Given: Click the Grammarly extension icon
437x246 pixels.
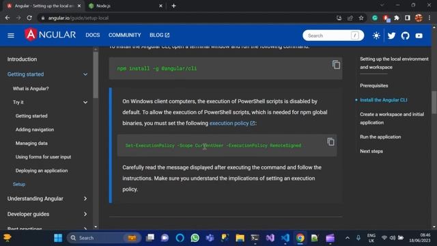Looking at the screenshot, I should point(375,18).
